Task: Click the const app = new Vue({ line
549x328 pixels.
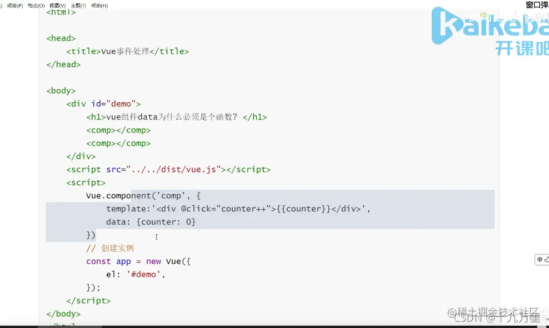Action: point(138,261)
